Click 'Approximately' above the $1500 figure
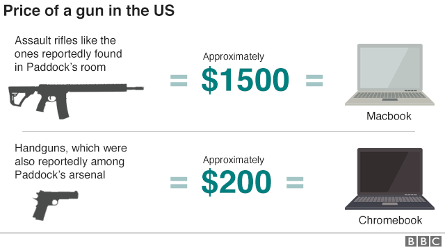The width and height of the screenshot is (445, 250). (x=234, y=57)
